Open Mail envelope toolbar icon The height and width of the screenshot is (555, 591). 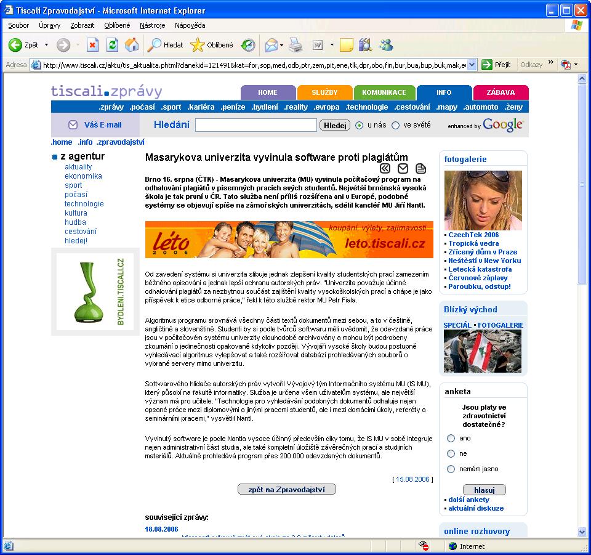click(271, 45)
